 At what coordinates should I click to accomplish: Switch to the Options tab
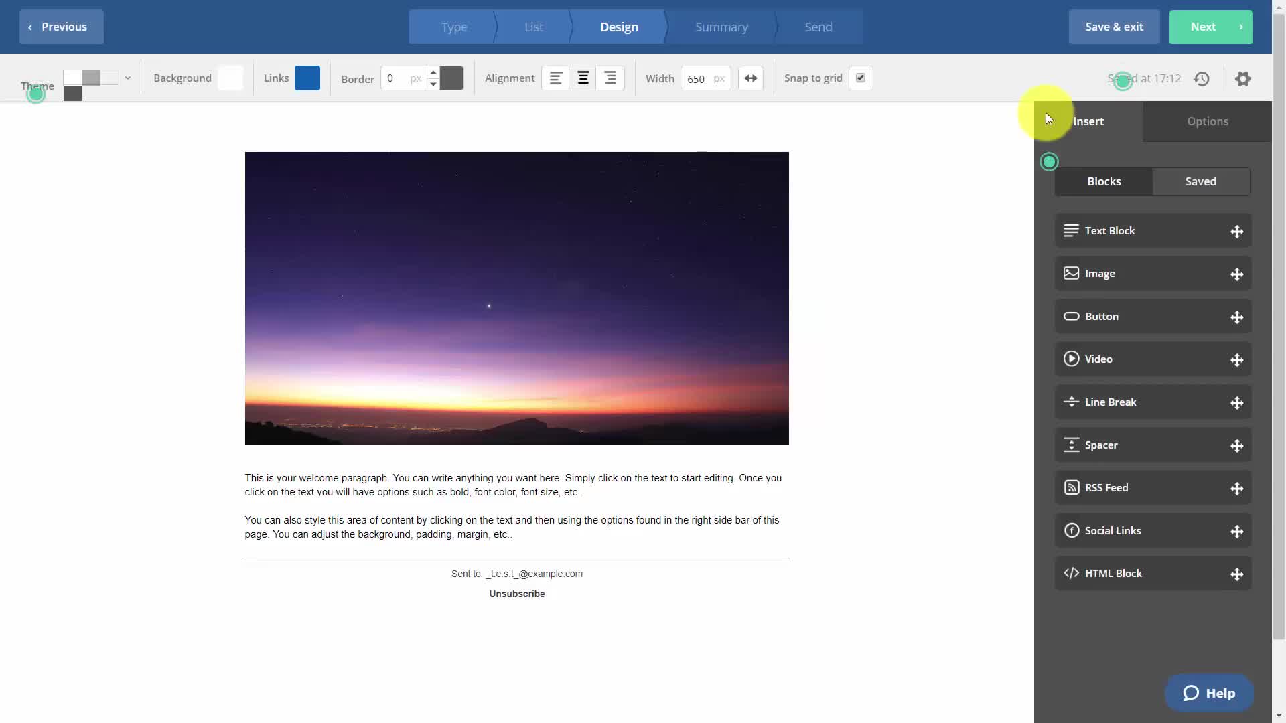pyautogui.click(x=1207, y=121)
